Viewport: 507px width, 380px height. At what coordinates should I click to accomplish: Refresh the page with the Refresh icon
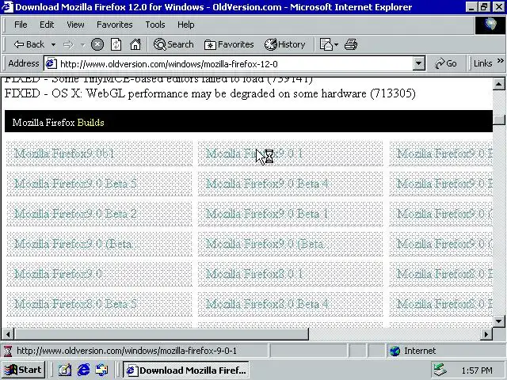coord(116,44)
